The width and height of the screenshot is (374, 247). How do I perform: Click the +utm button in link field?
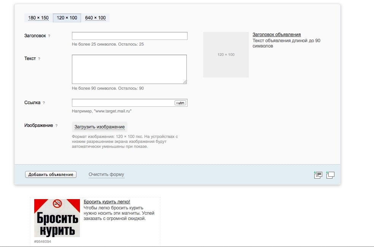[x=180, y=103]
